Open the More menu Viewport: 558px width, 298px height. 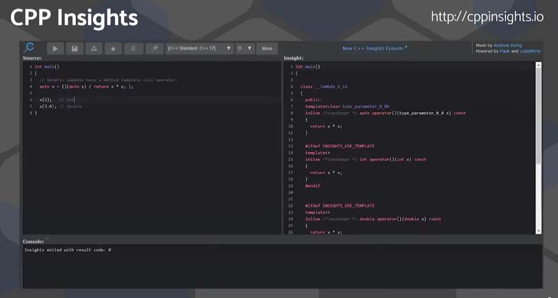267,48
